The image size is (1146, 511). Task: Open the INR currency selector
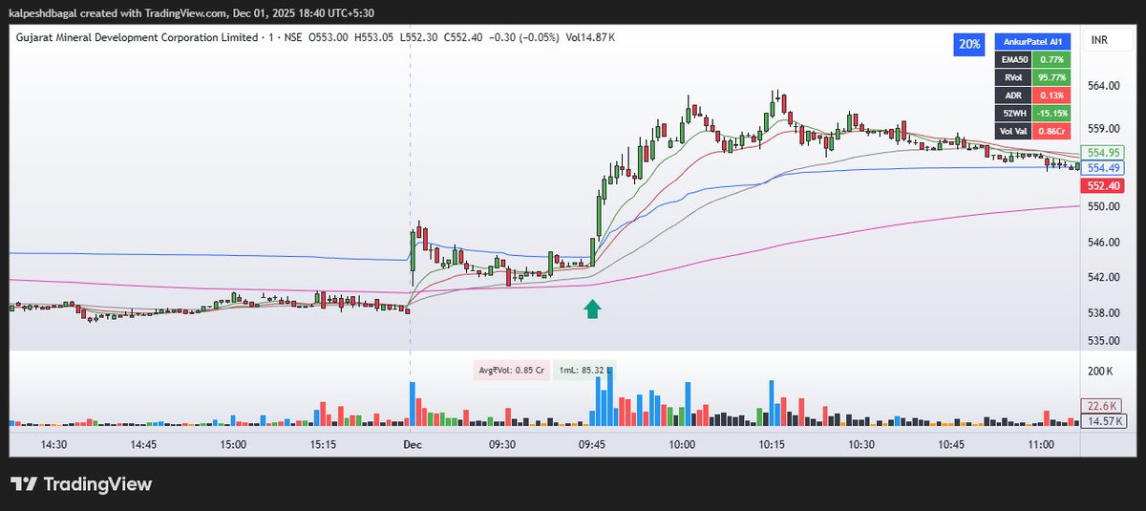point(1102,42)
